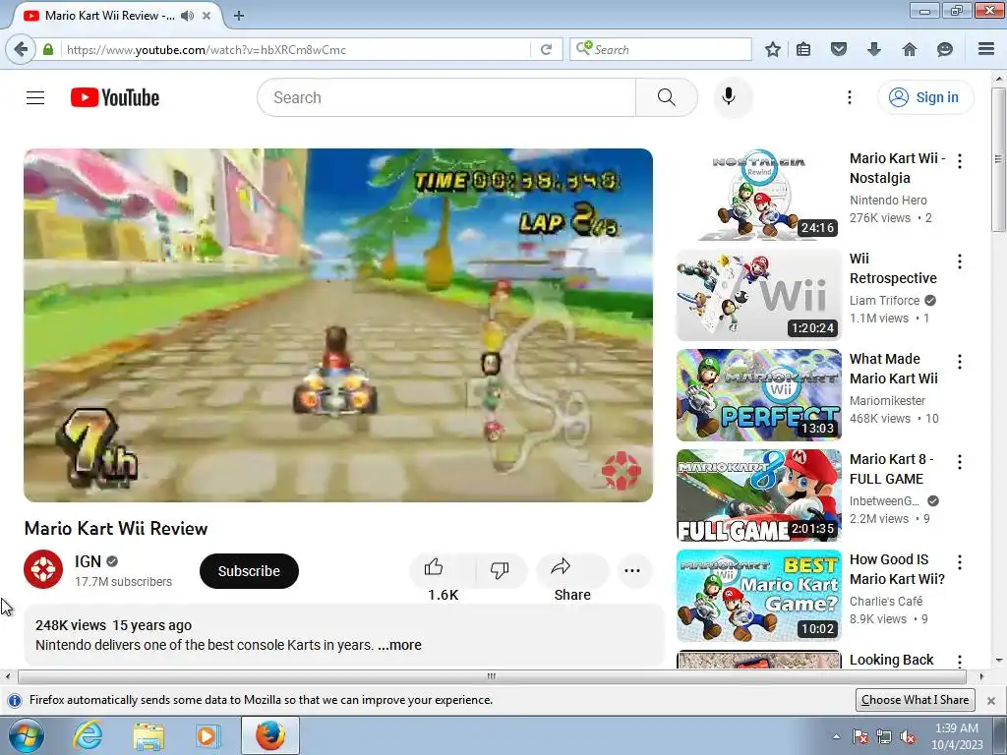1007x755 pixels.
Task: Go to Firefox home page icon
Action: coord(910,49)
